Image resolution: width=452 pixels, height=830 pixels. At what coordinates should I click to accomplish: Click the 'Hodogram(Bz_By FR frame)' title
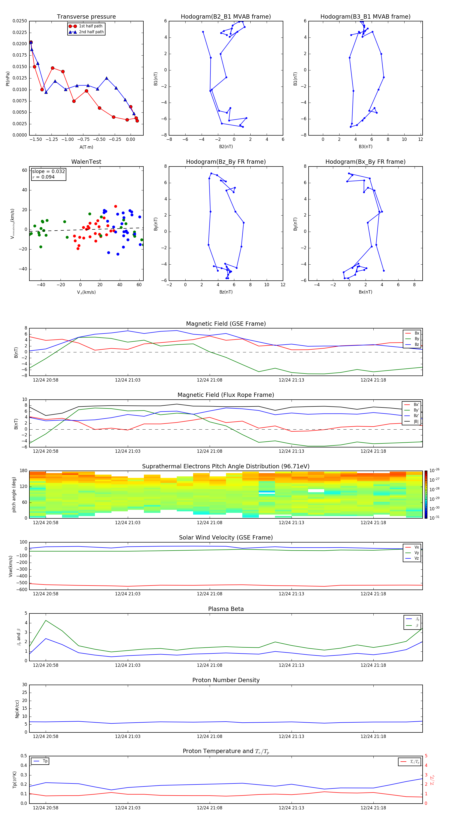pos(226,162)
